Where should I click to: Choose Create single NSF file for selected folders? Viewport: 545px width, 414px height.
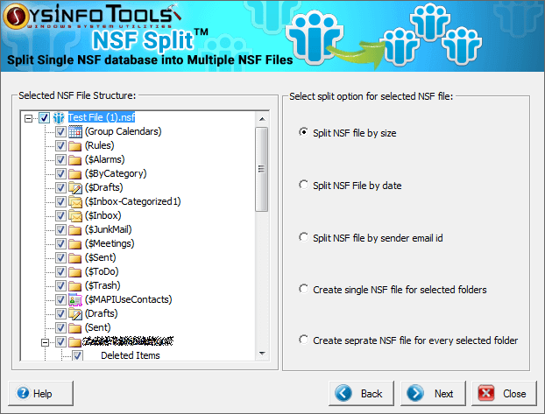(303, 289)
